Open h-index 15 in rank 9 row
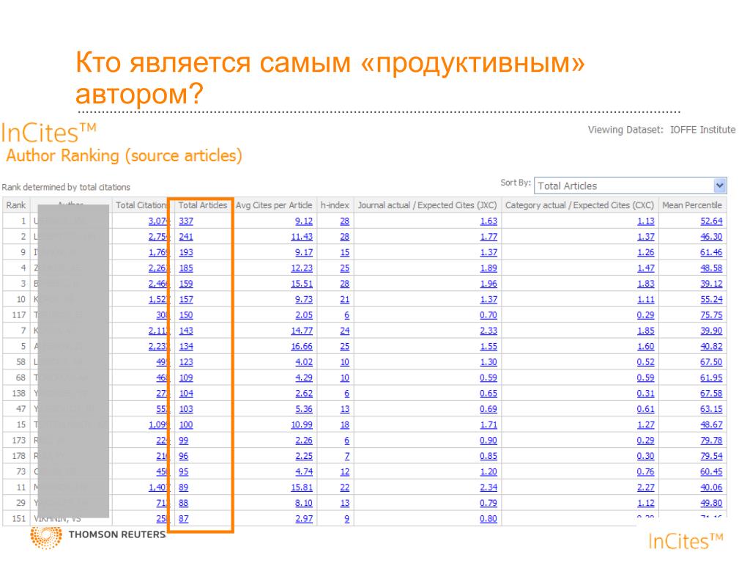The height and width of the screenshot is (563, 750). [x=344, y=252]
